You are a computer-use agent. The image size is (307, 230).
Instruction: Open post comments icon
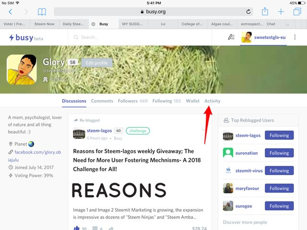95,228
